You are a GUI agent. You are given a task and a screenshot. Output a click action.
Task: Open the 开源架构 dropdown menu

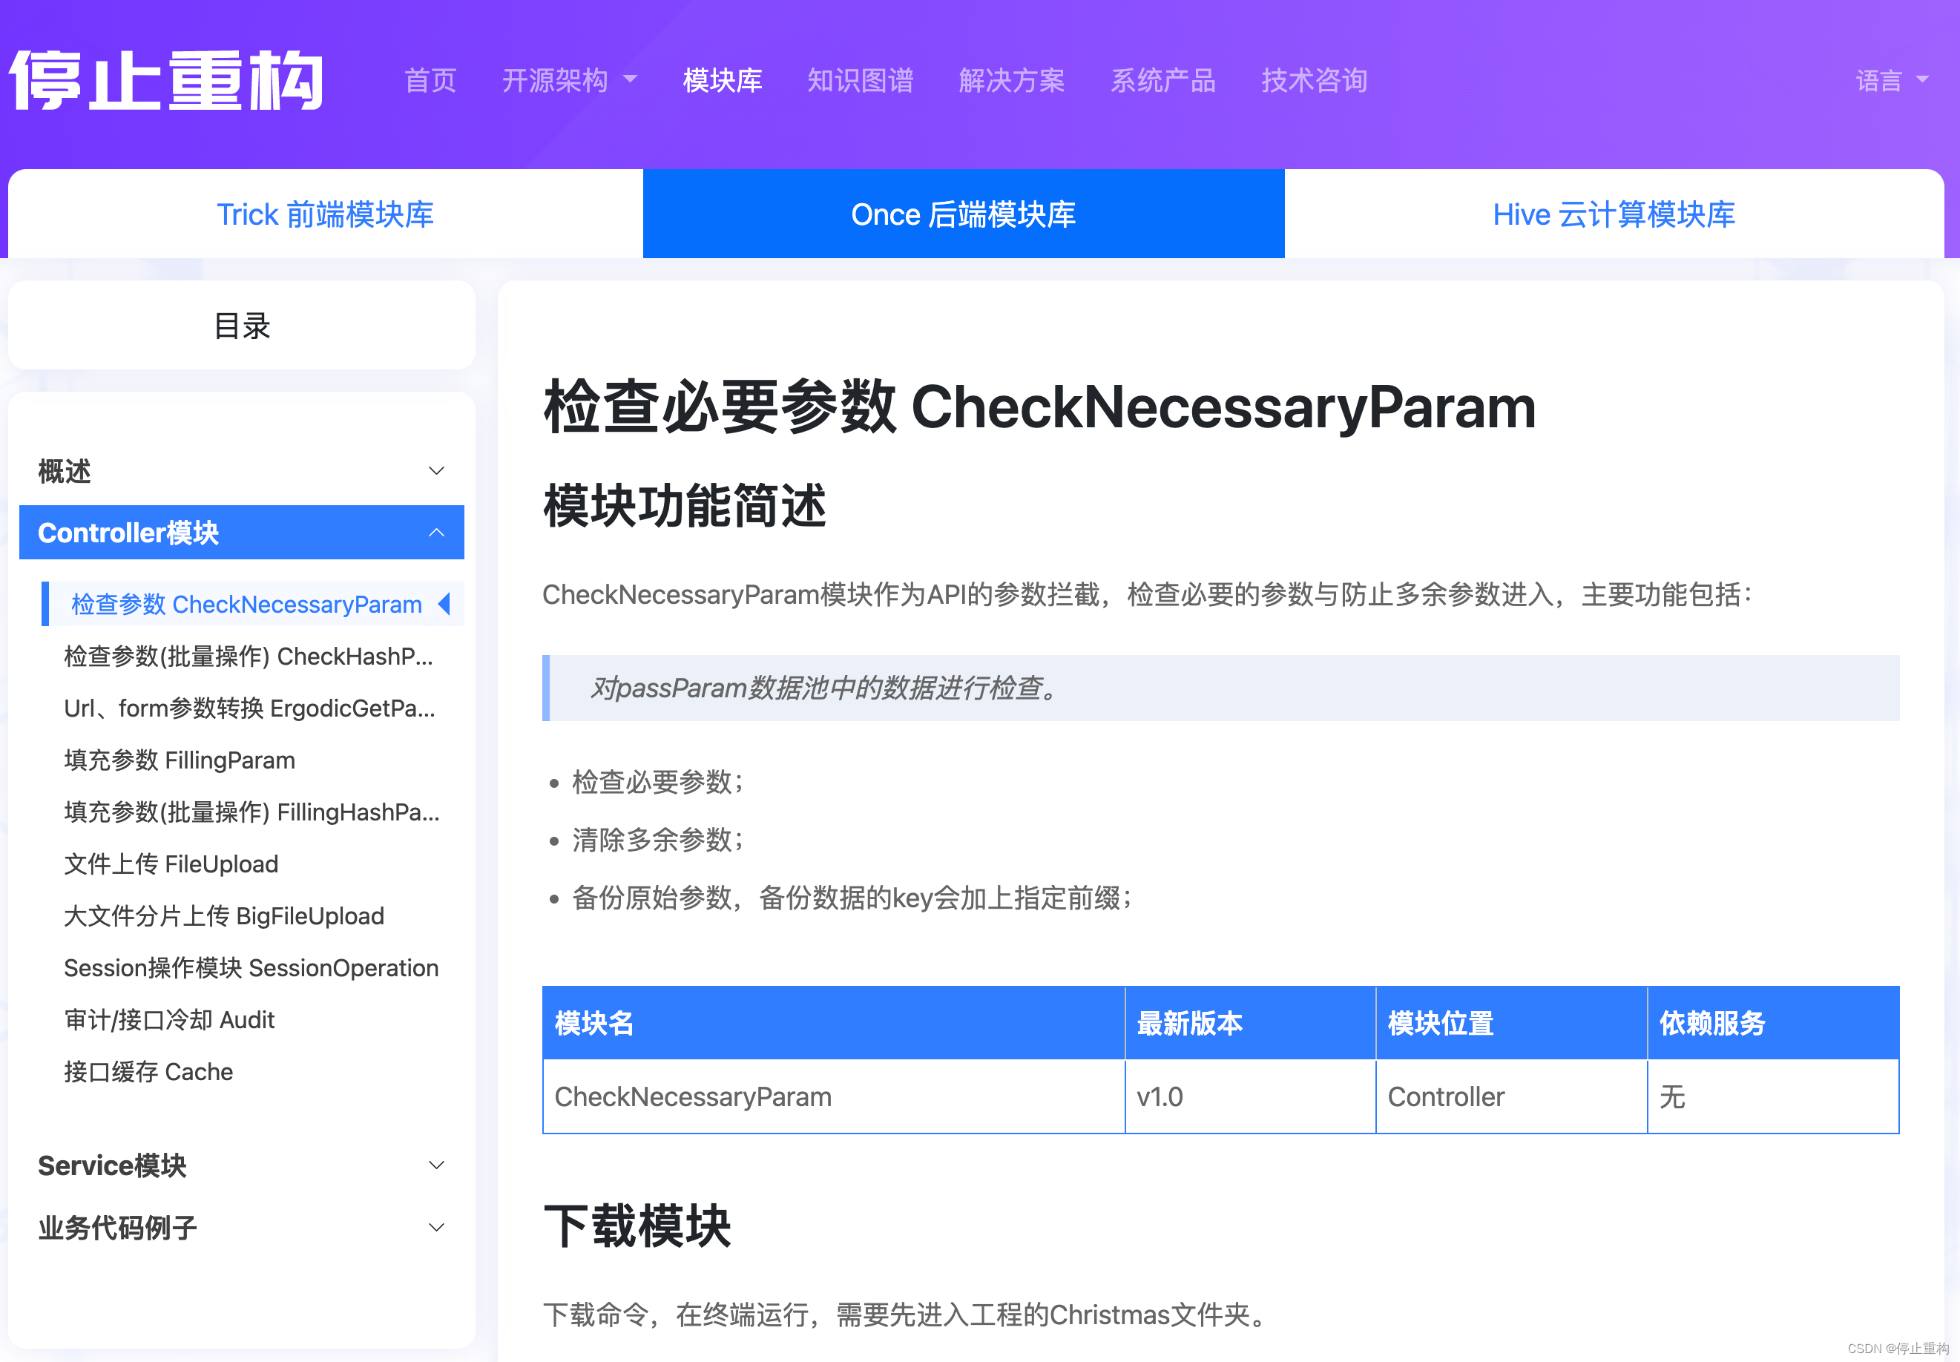568,80
